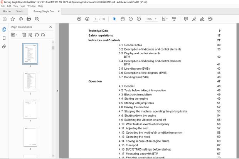Delete selected page with trash icon
The height and width of the screenshot is (159, 239).
(24, 35)
